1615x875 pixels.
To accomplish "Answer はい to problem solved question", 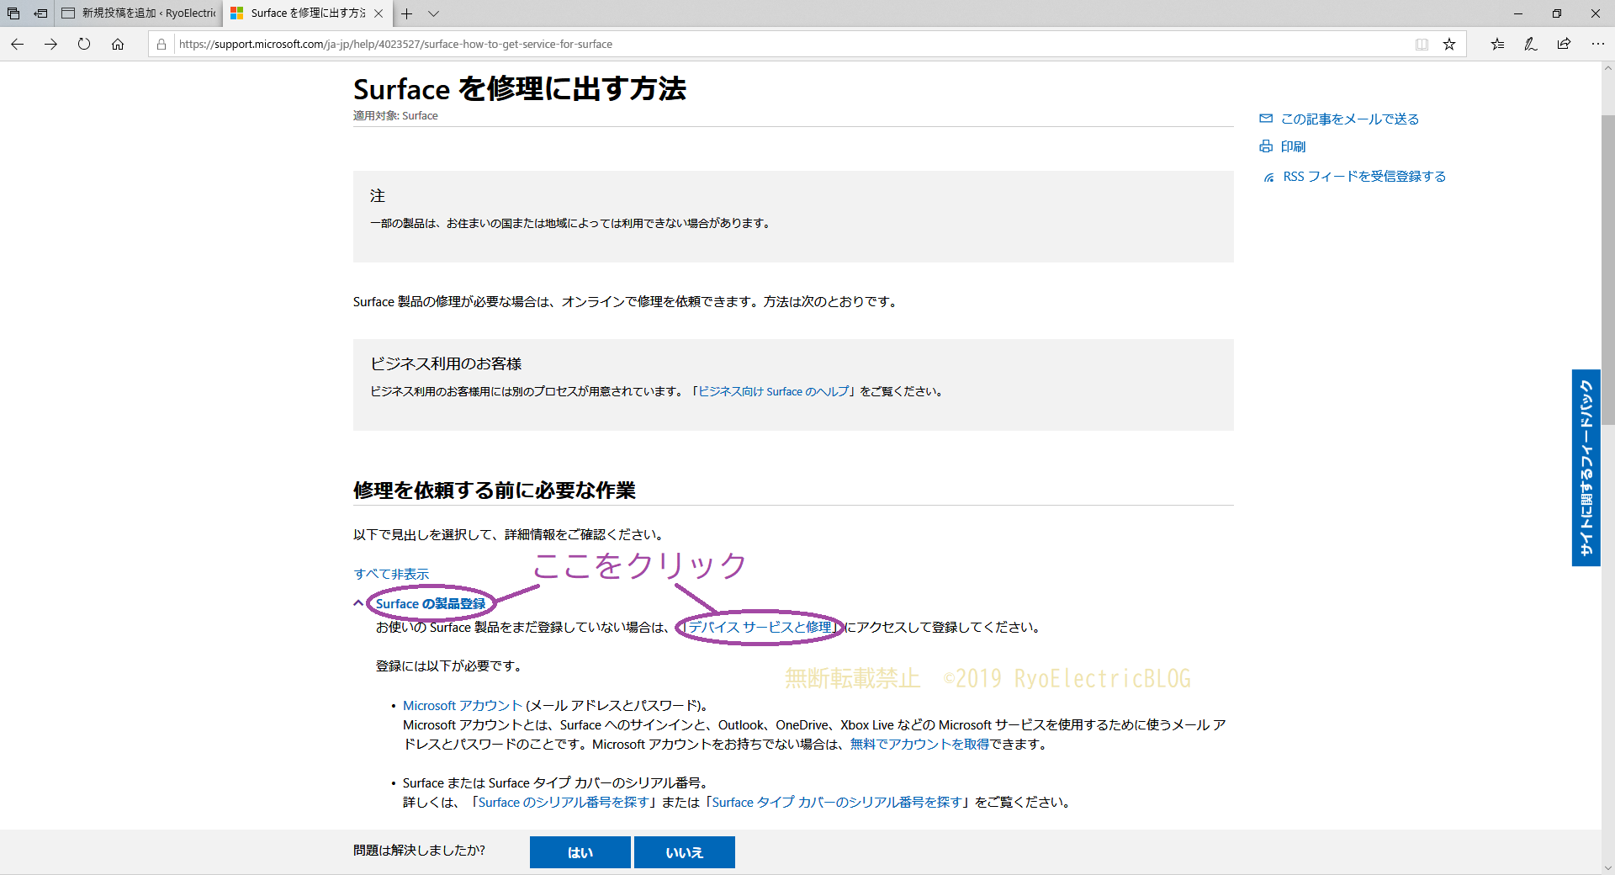I will click(x=580, y=852).
